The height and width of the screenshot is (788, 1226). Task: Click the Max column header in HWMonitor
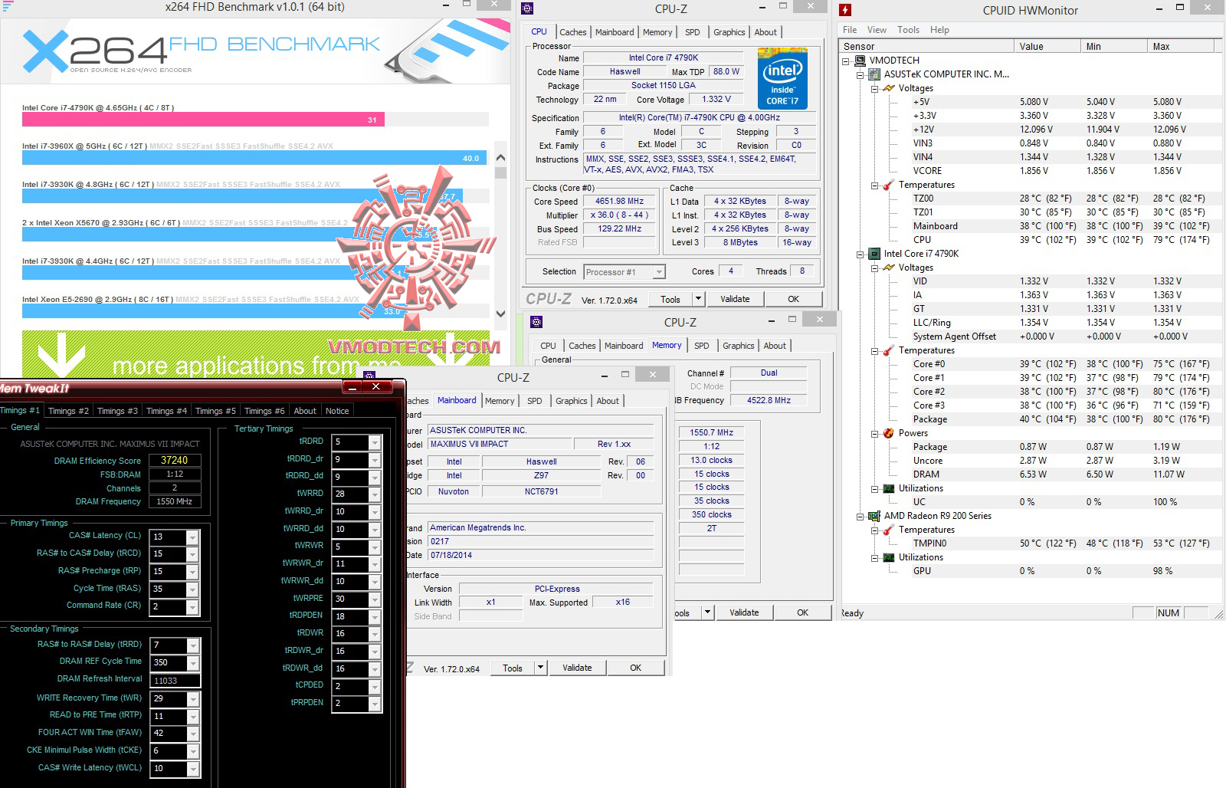(1181, 46)
